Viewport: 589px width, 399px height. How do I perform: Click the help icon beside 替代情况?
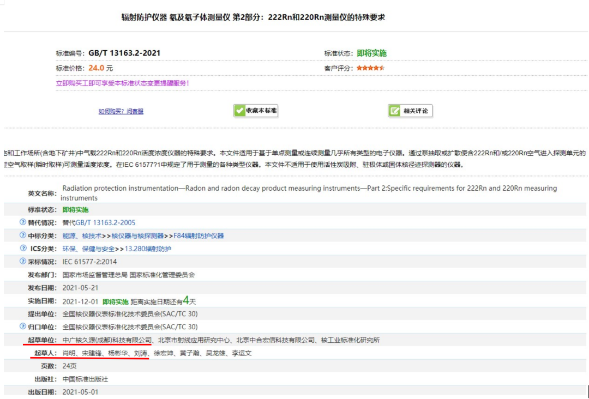tap(23, 222)
